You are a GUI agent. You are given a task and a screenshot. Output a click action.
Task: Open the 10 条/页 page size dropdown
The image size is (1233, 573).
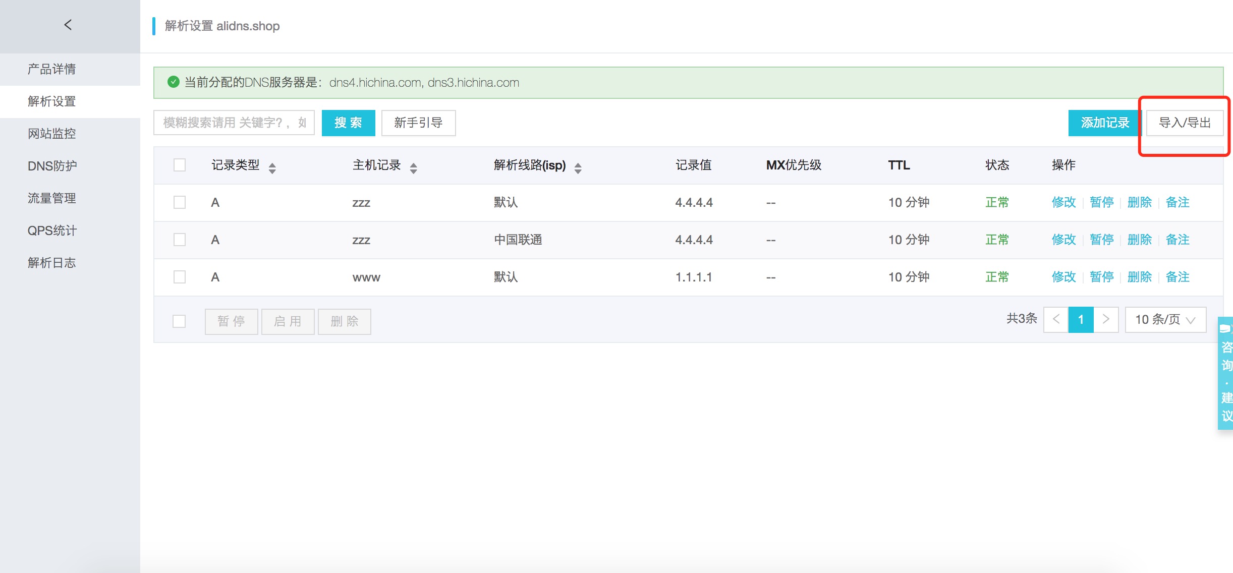1165,319
